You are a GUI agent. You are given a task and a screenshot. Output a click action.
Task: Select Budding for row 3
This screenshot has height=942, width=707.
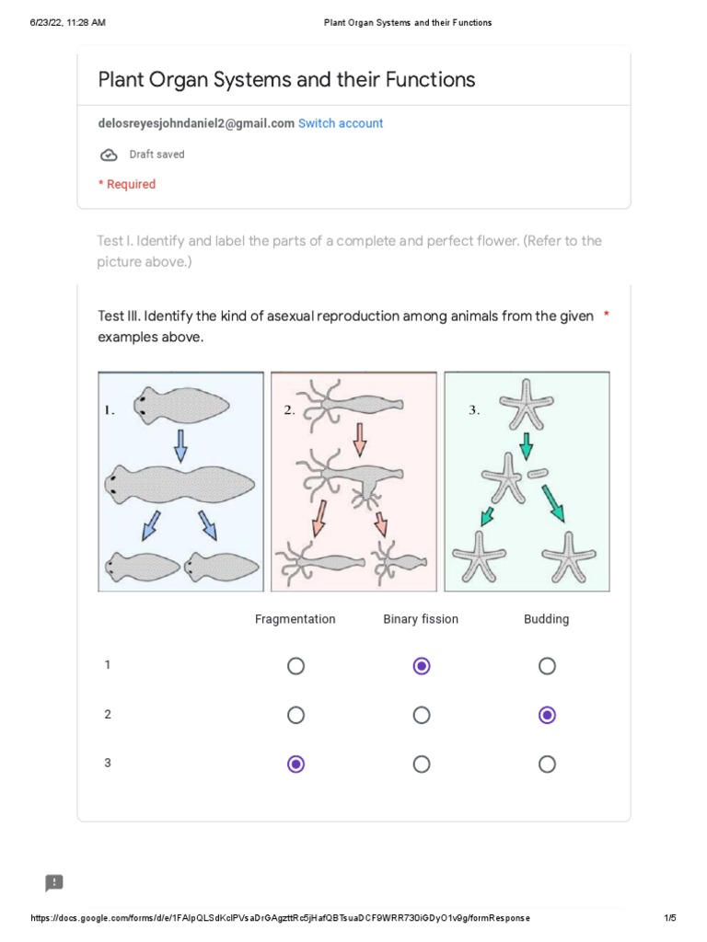pyautogui.click(x=547, y=764)
